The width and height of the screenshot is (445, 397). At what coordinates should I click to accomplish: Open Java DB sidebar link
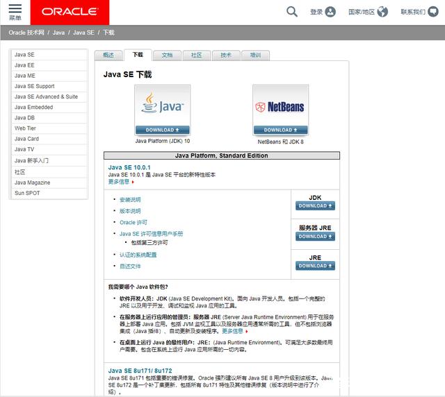(x=49, y=117)
